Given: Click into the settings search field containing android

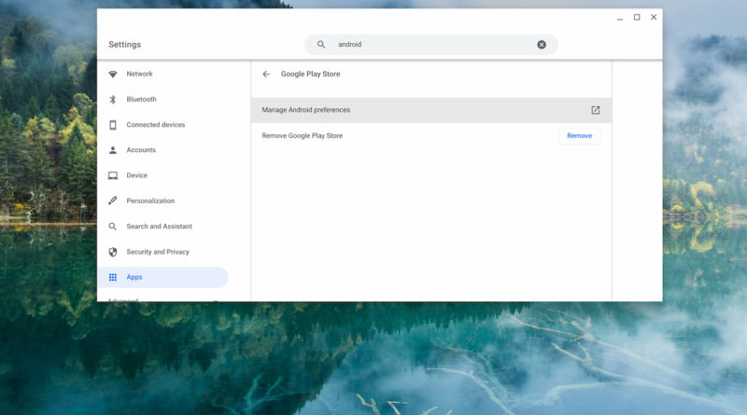Looking at the screenshot, I should point(431,45).
